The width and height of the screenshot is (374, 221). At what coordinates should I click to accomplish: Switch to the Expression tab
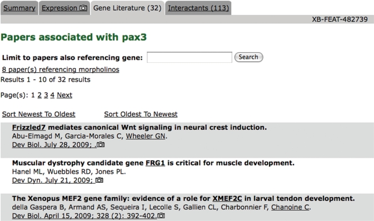tap(64, 8)
